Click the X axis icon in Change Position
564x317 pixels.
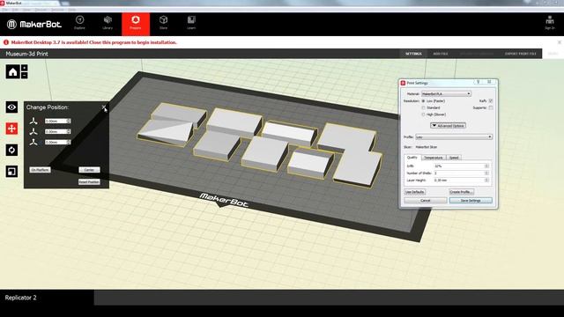coord(33,122)
